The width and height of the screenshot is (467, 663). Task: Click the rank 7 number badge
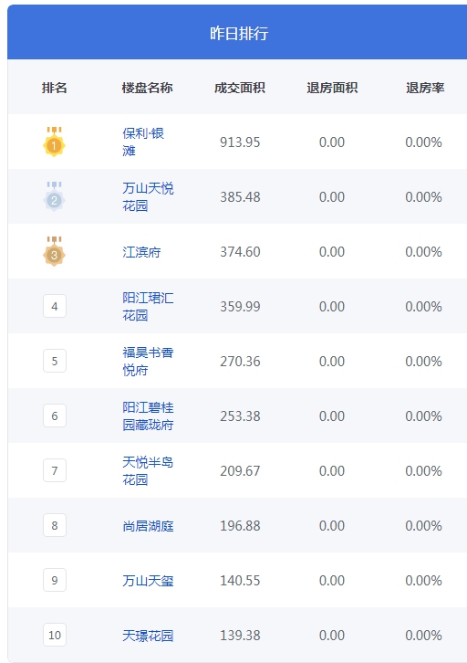click(x=55, y=470)
